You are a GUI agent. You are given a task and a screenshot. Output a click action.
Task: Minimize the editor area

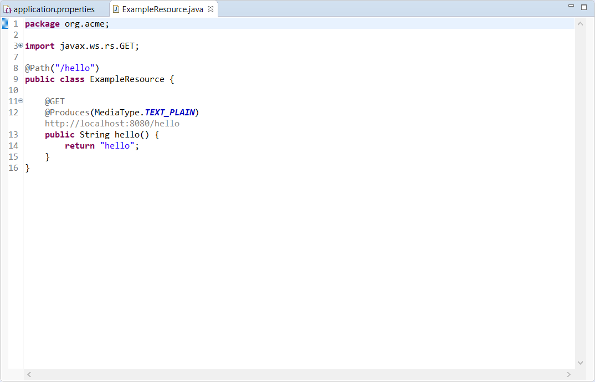pos(571,6)
